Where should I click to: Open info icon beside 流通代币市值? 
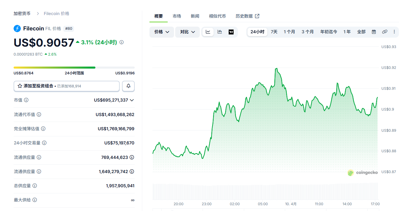pyautogui.click(x=39, y=114)
